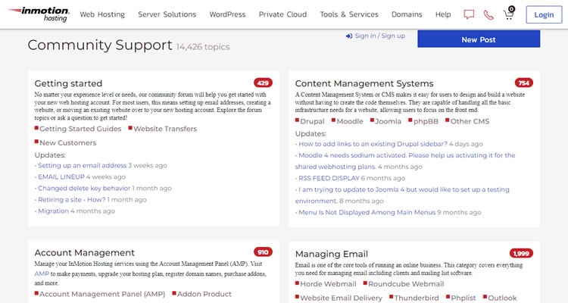Open the Joomla subcategory

tap(388, 121)
